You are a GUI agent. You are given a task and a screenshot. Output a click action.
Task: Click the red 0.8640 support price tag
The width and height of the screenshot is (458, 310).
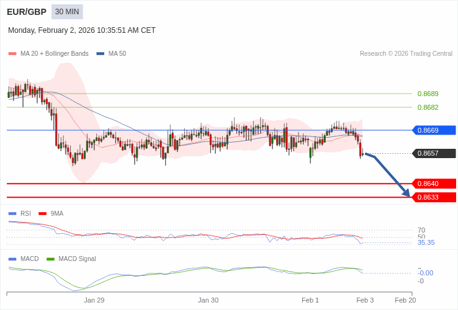[434, 184]
